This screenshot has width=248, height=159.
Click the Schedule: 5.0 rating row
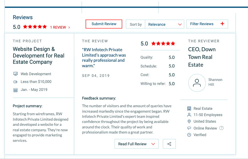[158, 66]
